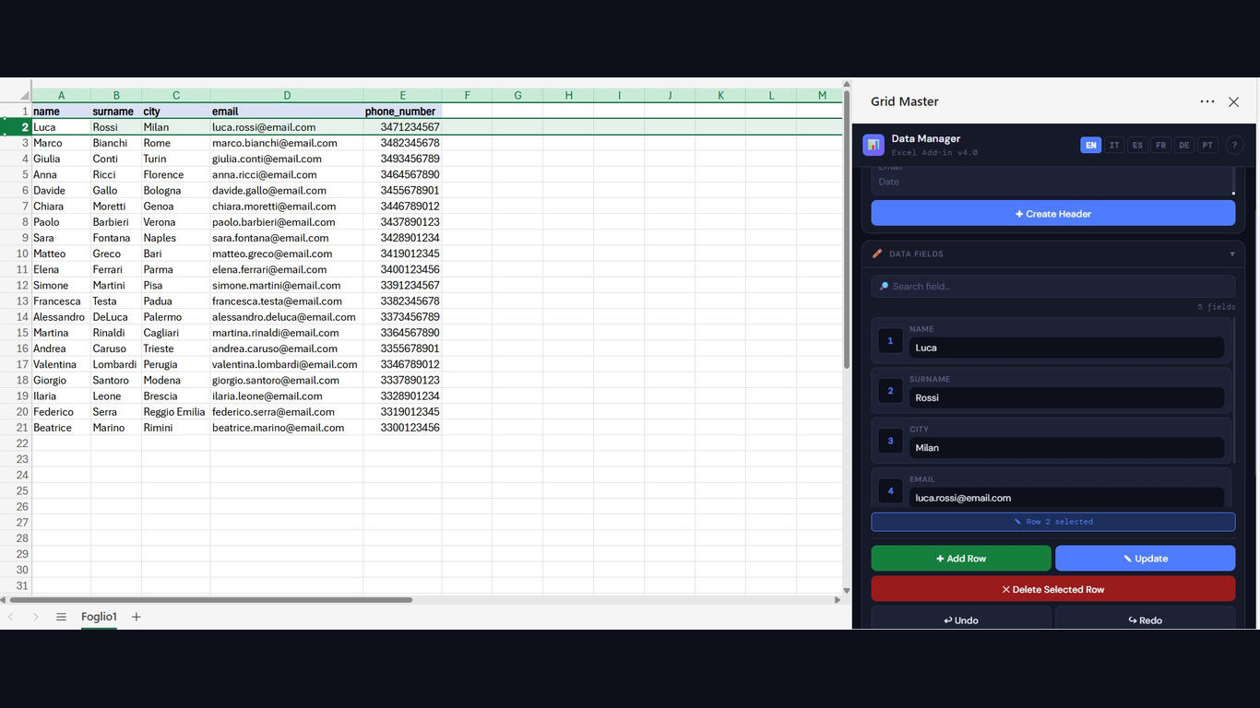The image size is (1260, 708).
Task: Open the sheet list hamburger icon
Action: click(x=61, y=617)
